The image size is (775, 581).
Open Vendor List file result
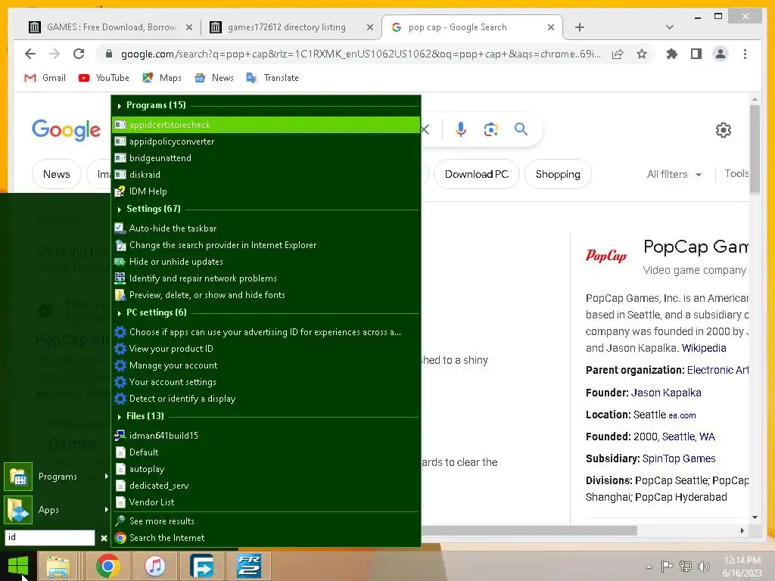point(266,502)
